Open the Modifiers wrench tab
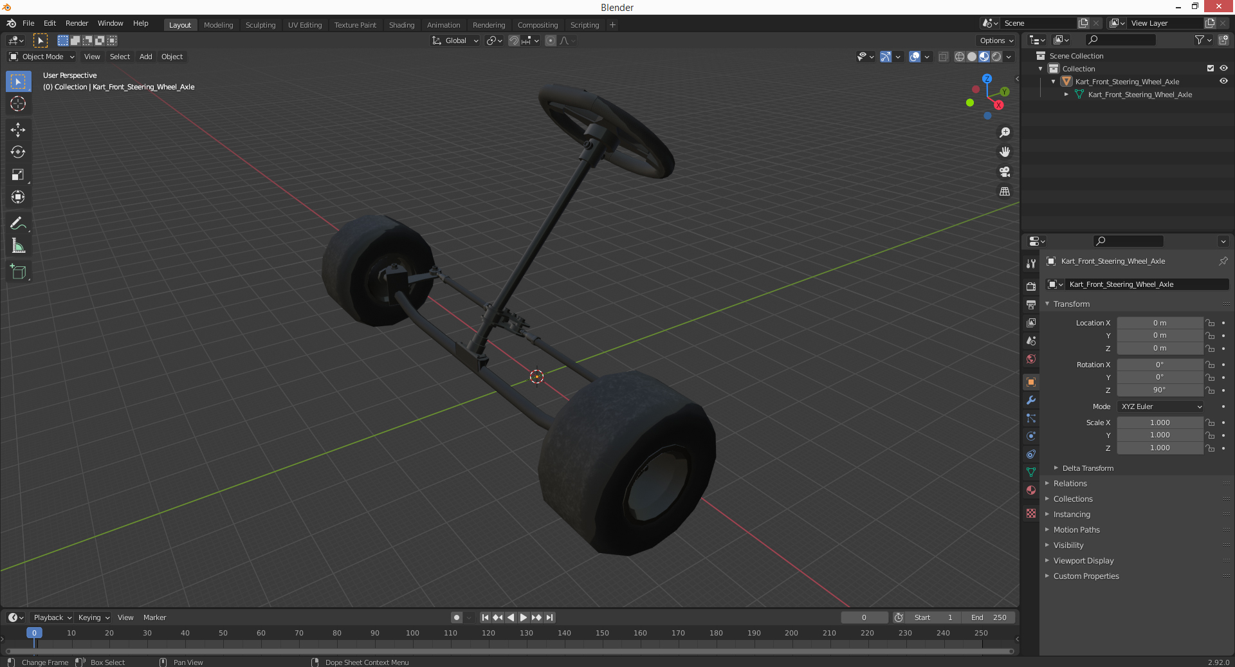 tap(1031, 400)
